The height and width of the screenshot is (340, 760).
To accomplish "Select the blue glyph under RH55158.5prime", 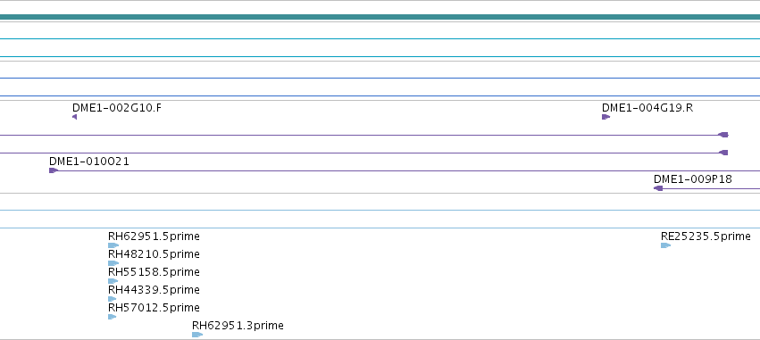I will click(x=113, y=281).
